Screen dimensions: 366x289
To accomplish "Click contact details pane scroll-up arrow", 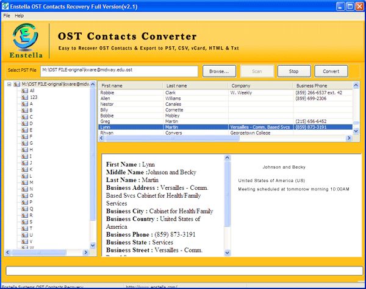I will pos(227,158).
